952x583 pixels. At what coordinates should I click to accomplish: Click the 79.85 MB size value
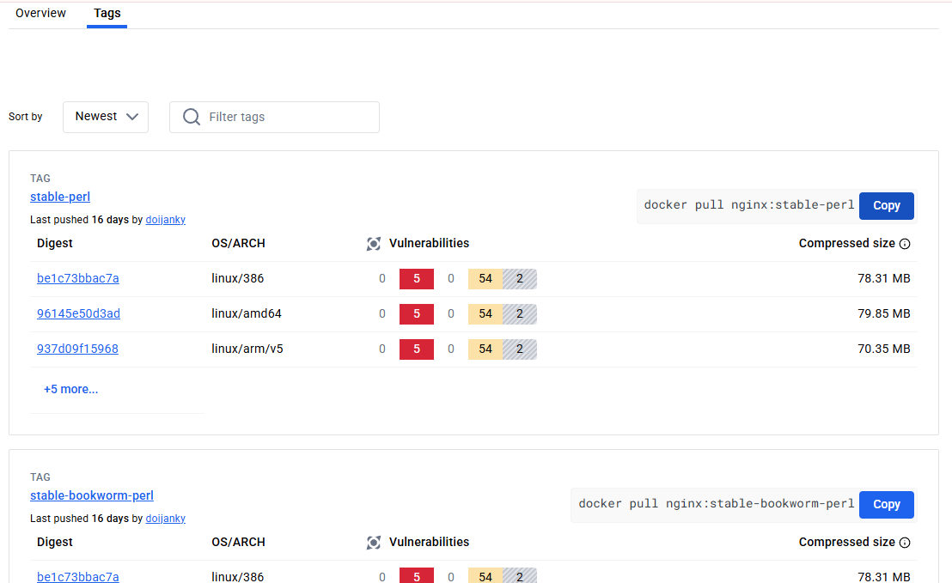coord(883,313)
